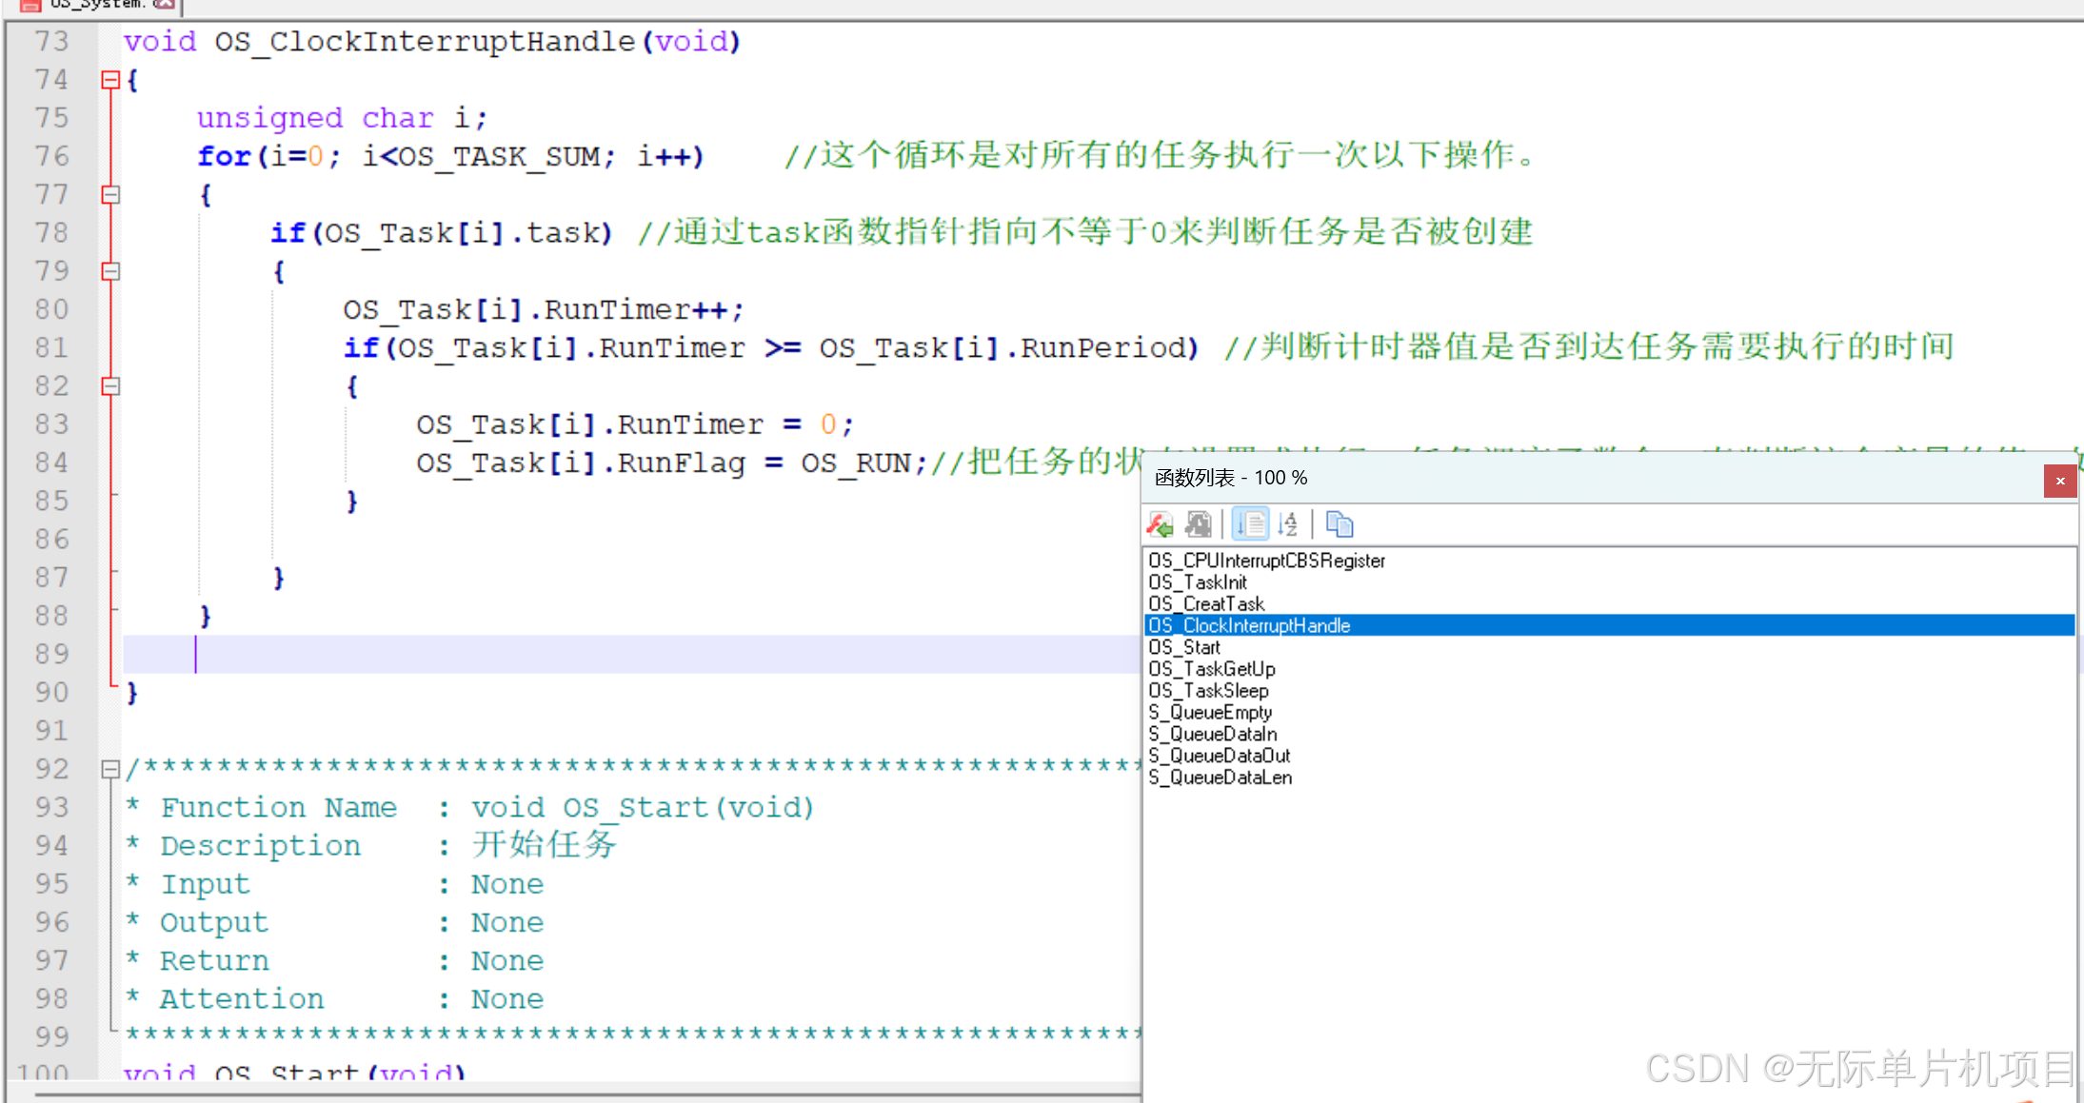This screenshot has height=1103, width=2084.
Task: Collapse fold marker at line 74
Action: click(110, 80)
